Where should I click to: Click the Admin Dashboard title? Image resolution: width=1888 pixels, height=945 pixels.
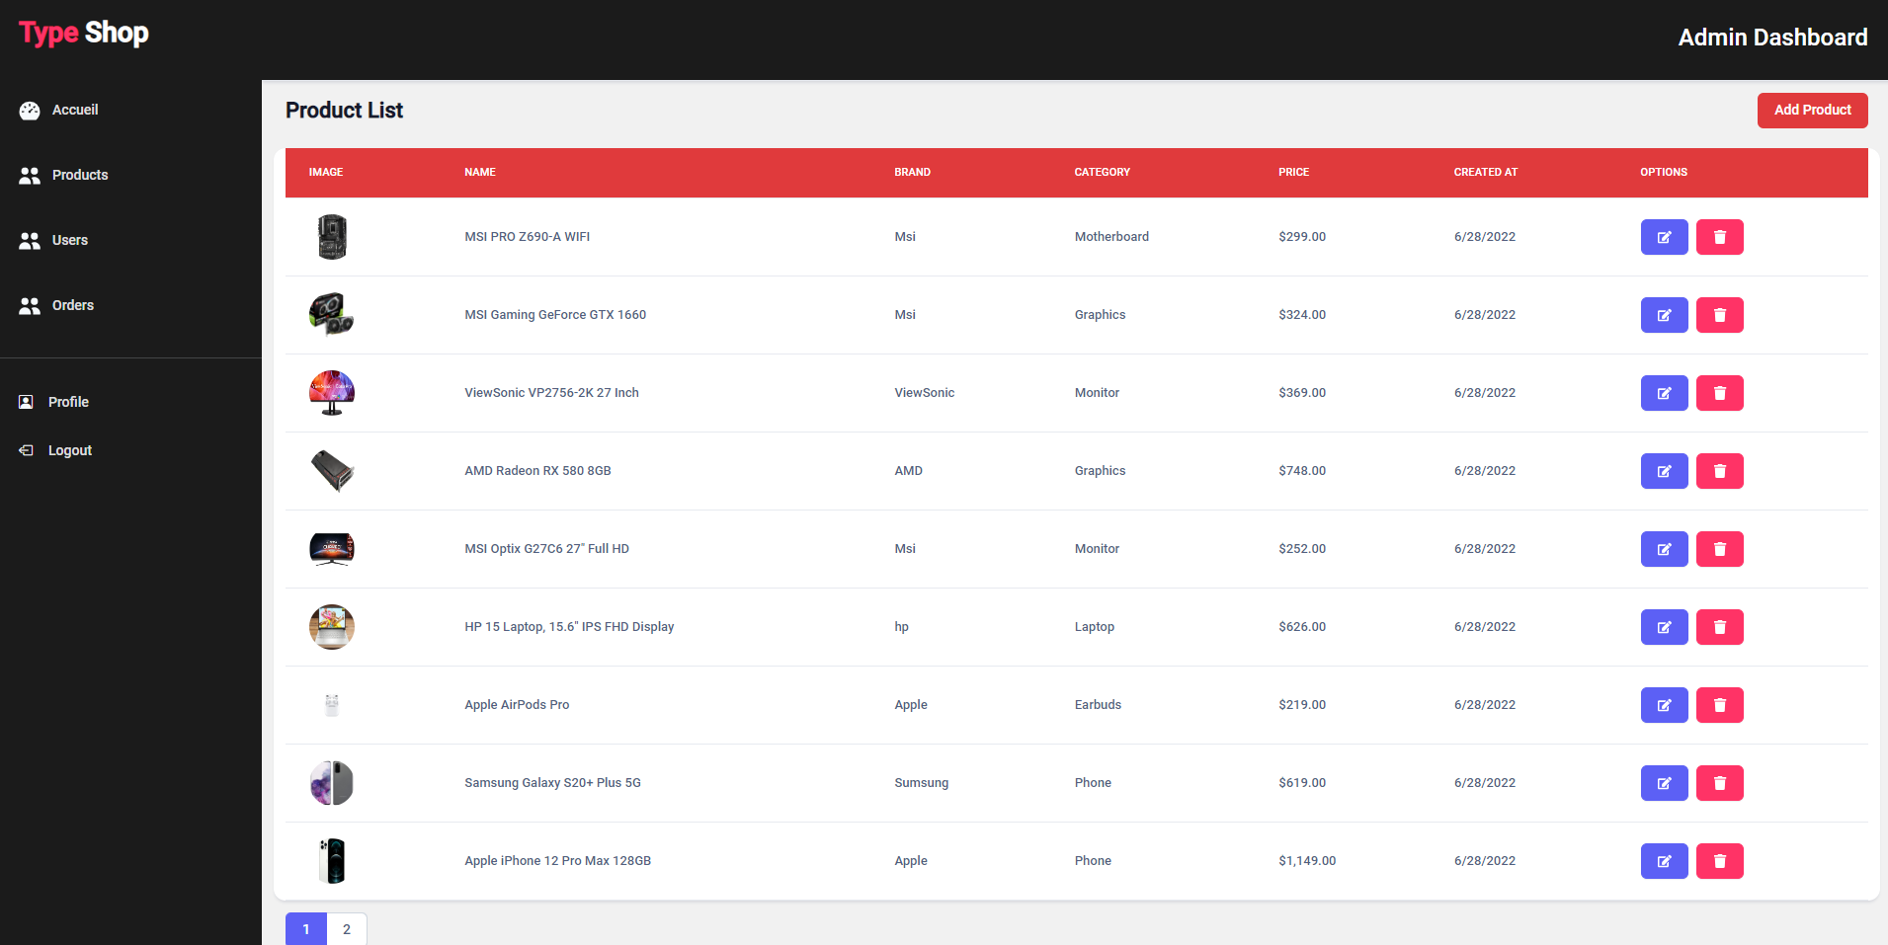1772,38
